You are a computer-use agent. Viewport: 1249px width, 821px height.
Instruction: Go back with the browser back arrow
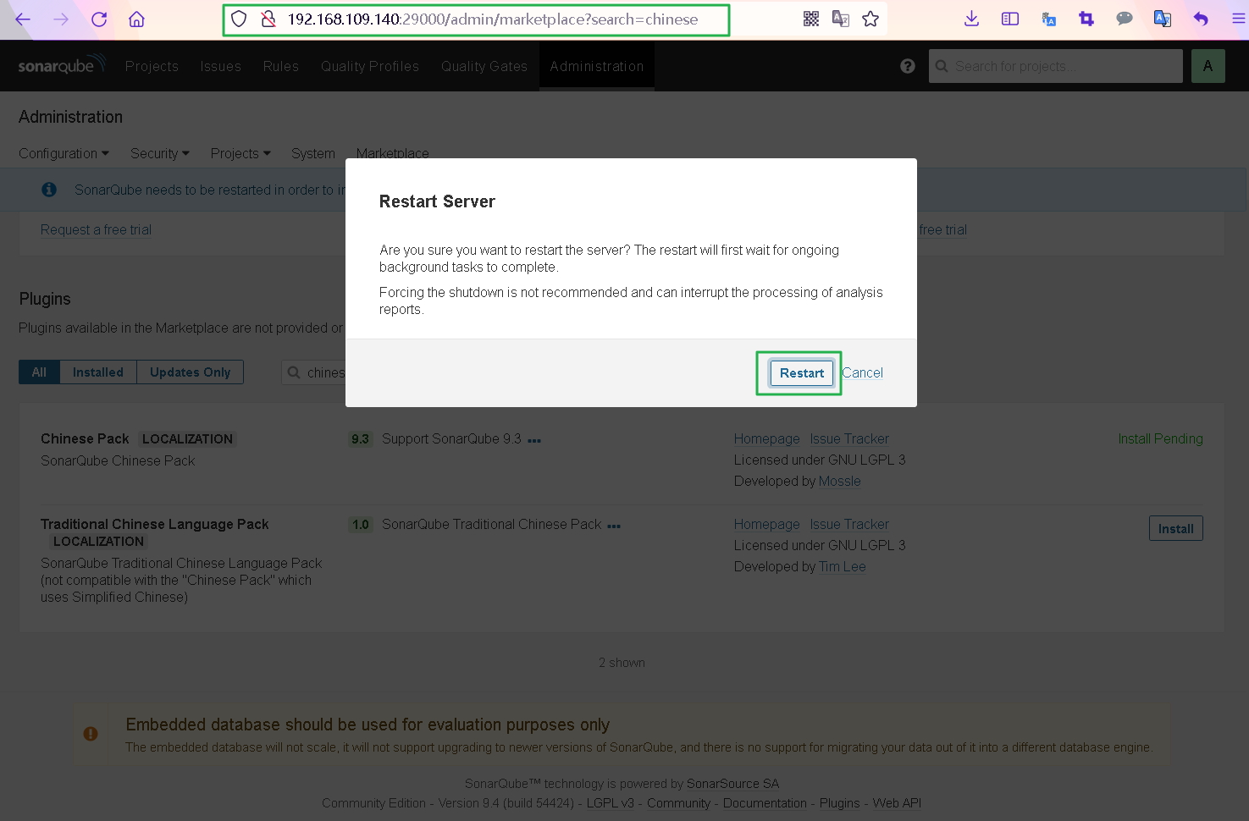pyautogui.click(x=23, y=19)
